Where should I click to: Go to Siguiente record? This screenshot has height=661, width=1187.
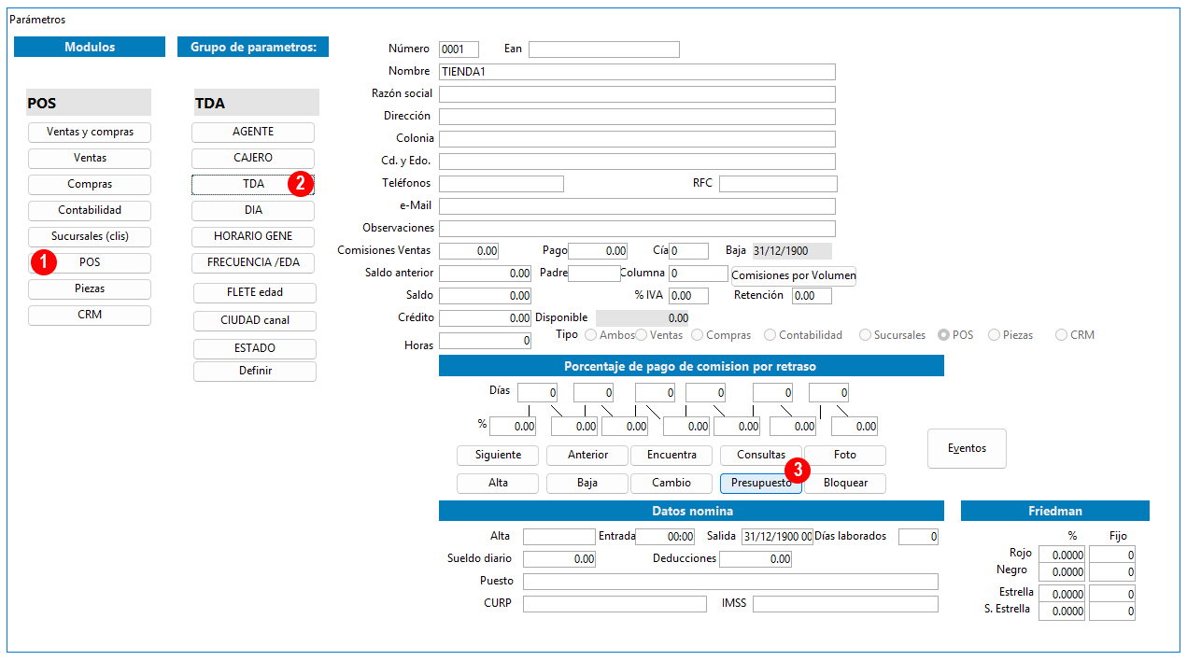[x=498, y=456]
